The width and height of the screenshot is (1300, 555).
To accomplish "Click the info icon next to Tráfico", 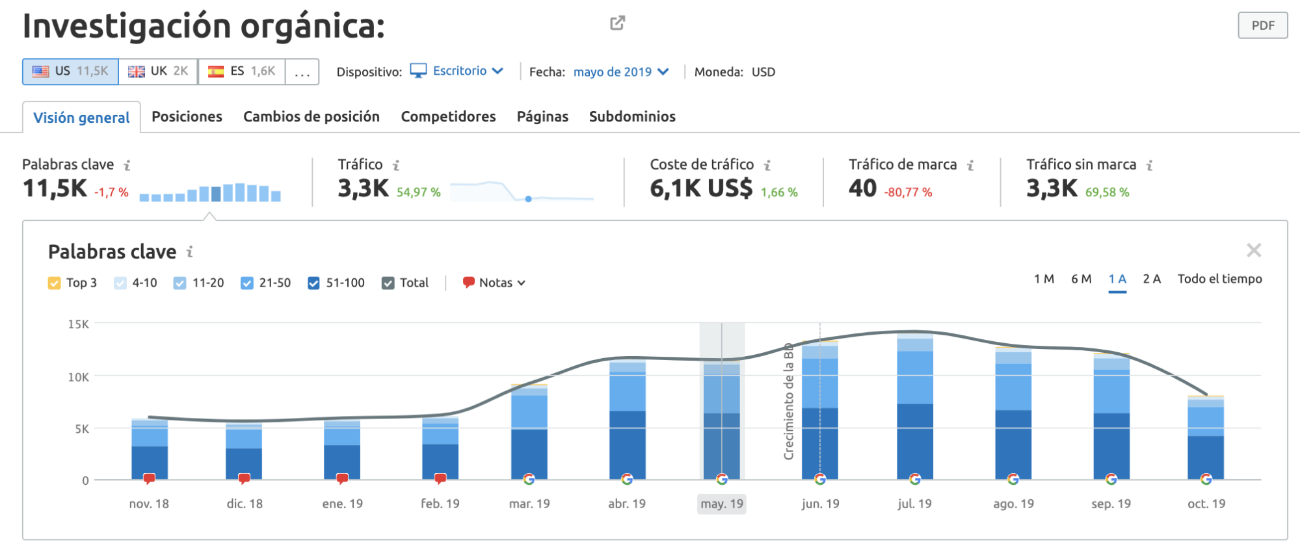I will tap(395, 166).
